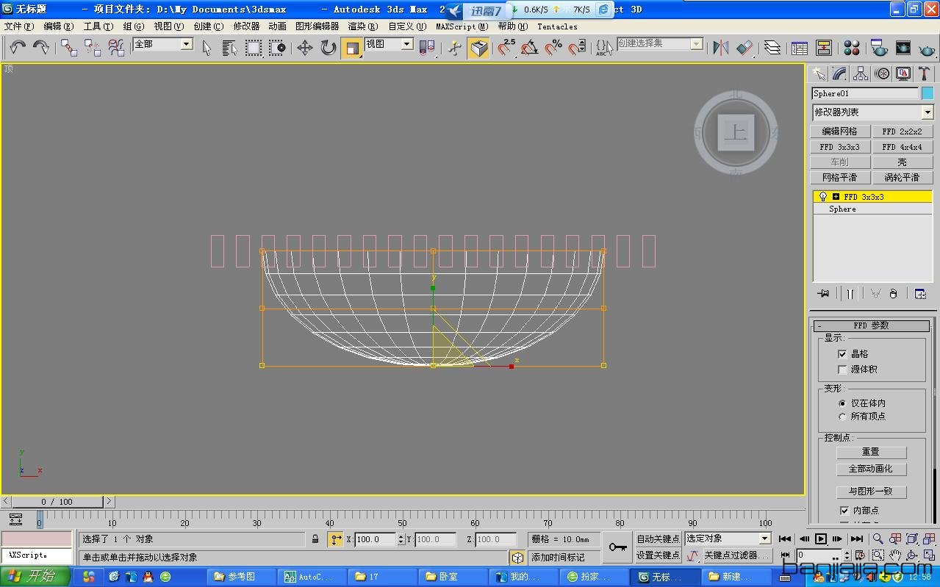Select the Select and Link tool

tap(69, 48)
